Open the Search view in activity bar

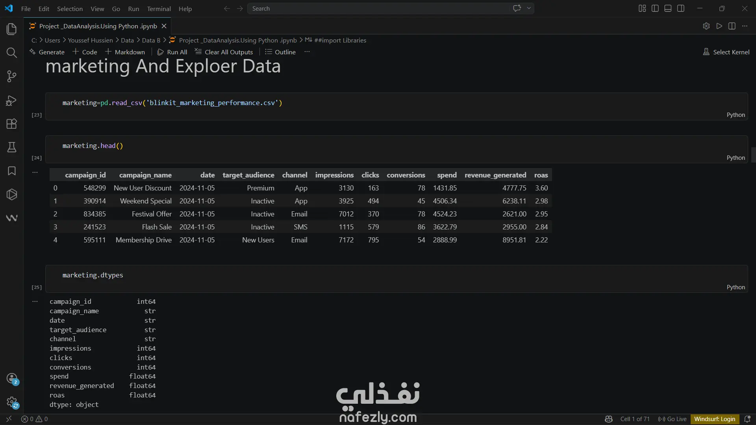tap(12, 53)
